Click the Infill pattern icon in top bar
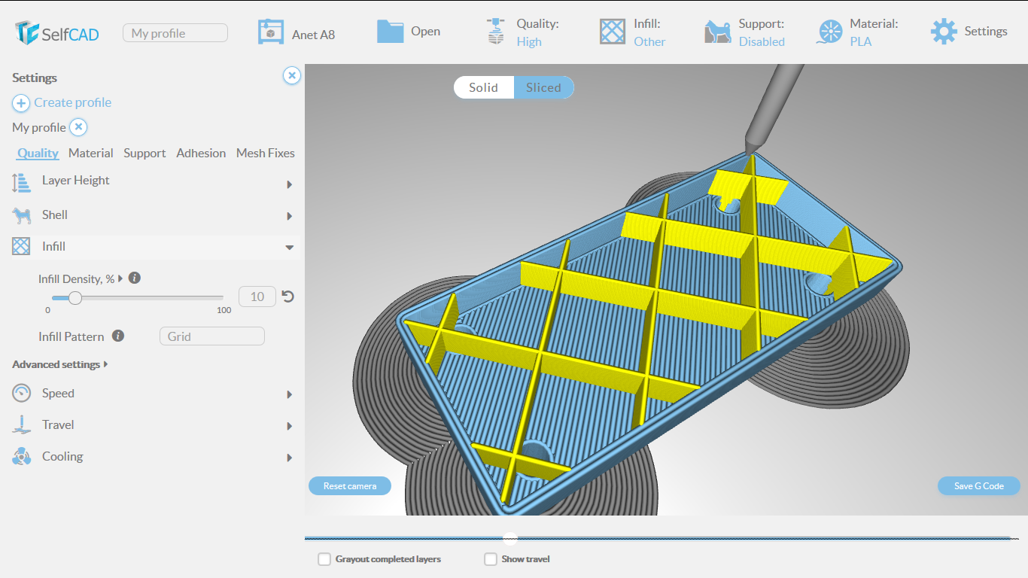Screen dimensions: 1028x578 coord(613,32)
